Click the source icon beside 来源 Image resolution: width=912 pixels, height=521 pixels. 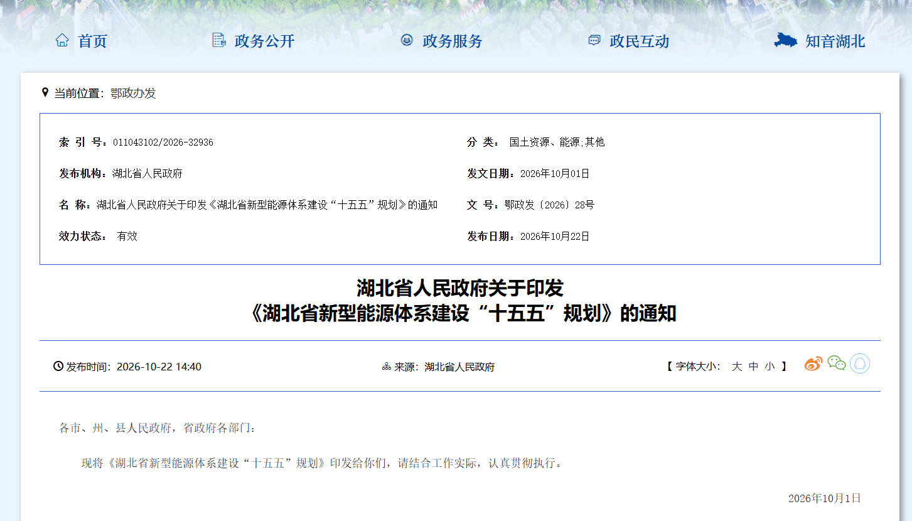point(387,367)
